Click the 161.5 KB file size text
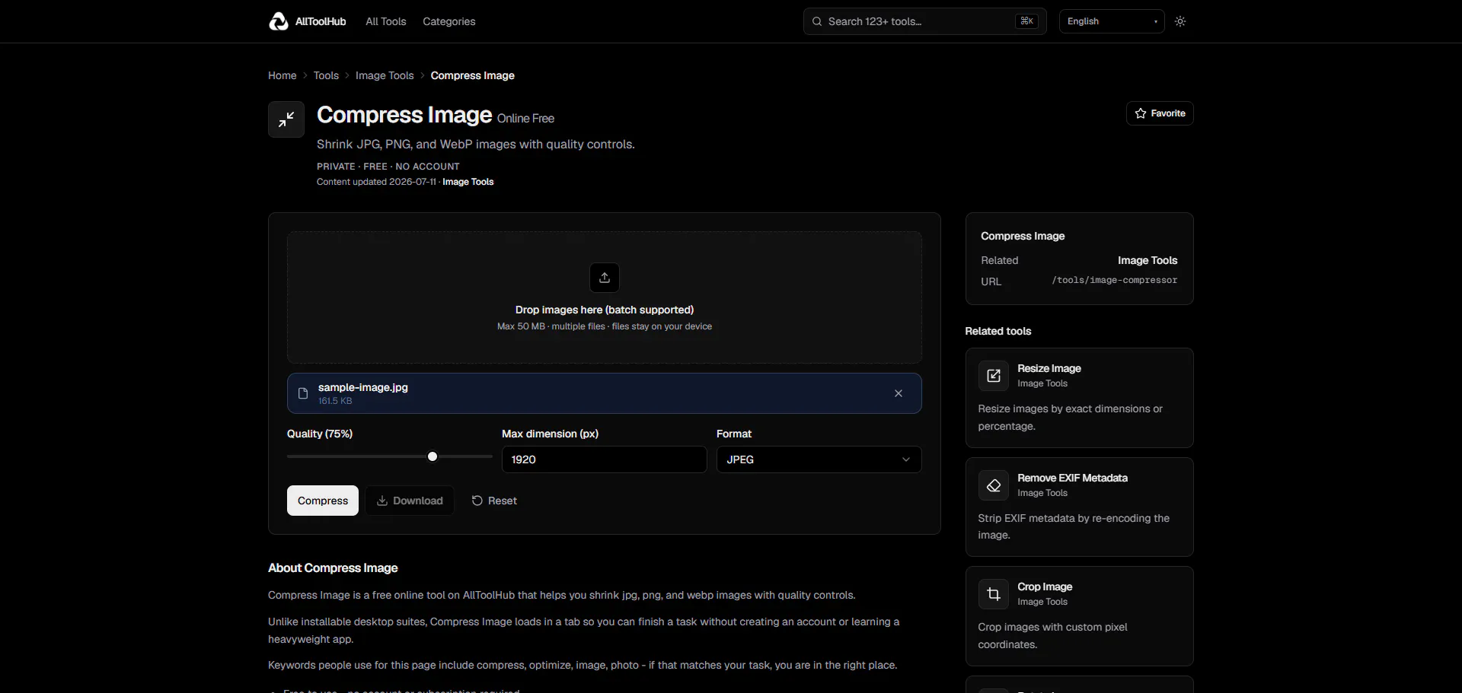 pyautogui.click(x=335, y=401)
